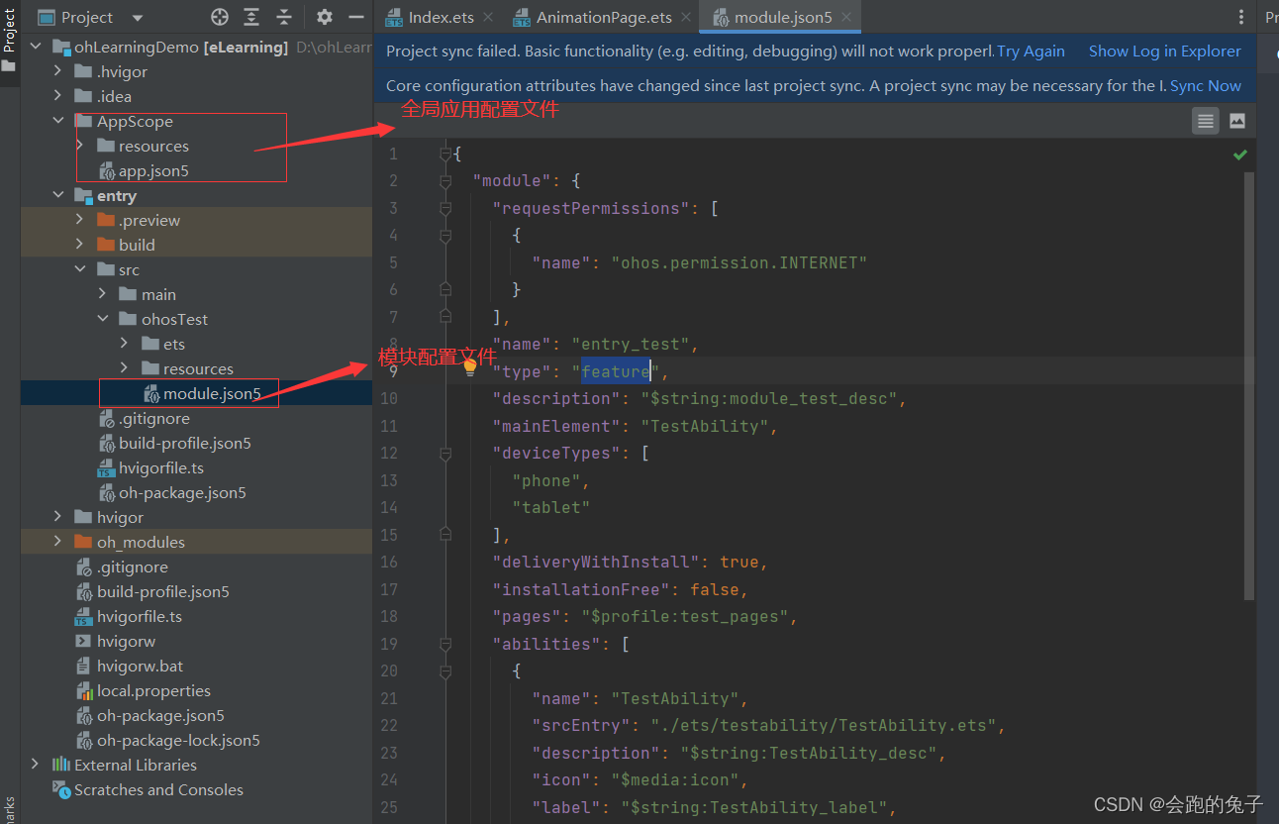The width and height of the screenshot is (1279, 824).
Task: Click the locate target icon in Project panel
Action: [220, 17]
